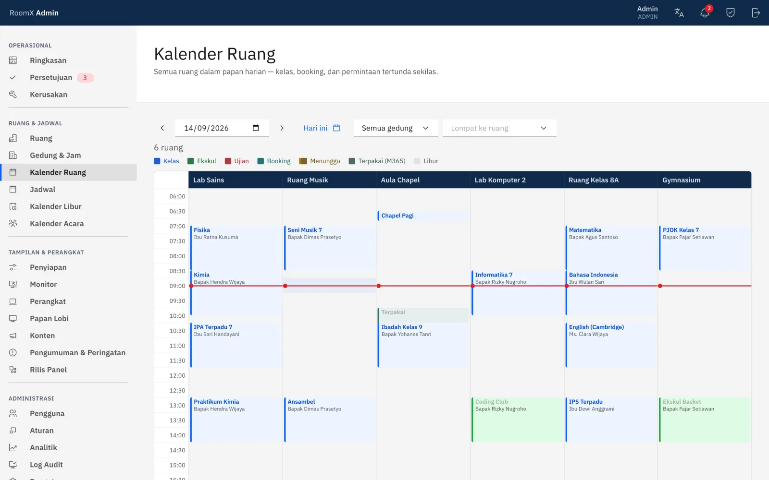769x480 pixels.
Task: Go to next day arrow
Action: point(282,128)
